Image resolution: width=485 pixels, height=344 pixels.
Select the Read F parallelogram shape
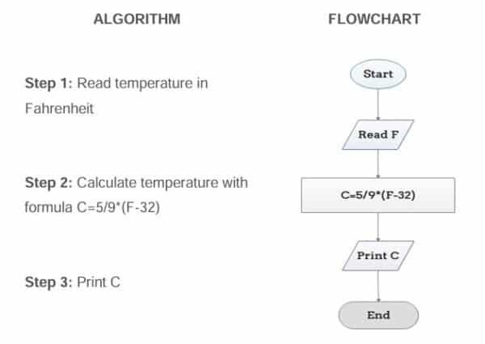pyautogui.click(x=377, y=134)
